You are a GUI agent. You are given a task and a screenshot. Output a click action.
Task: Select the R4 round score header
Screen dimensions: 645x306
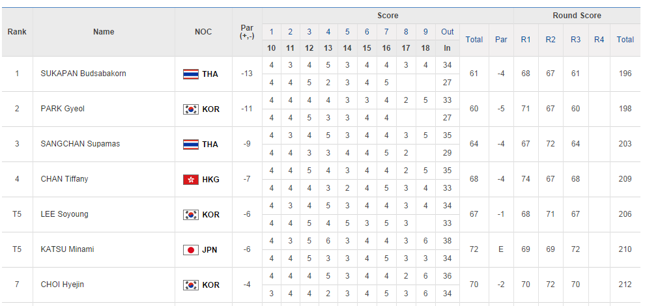tap(599, 40)
